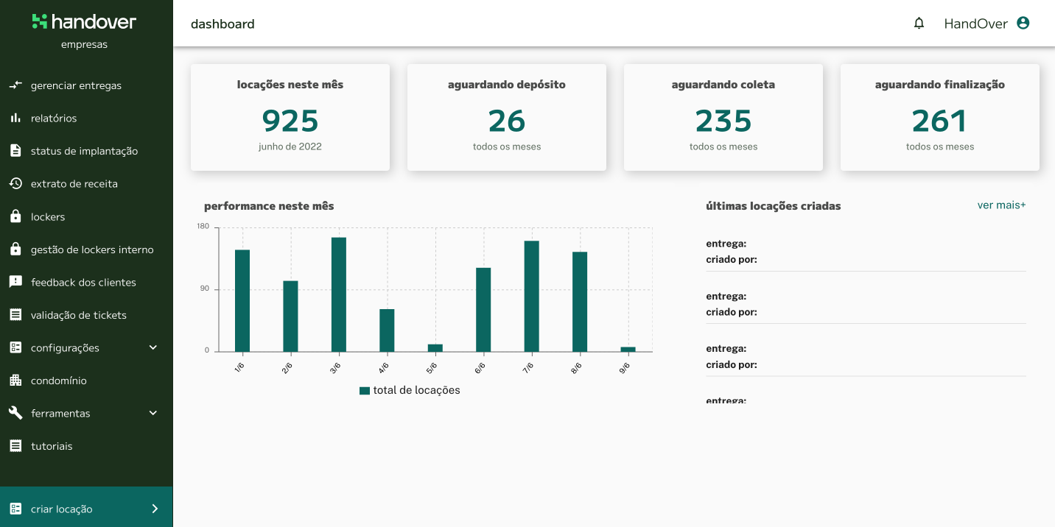Click the ver mais+ link
The width and height of the screenshot is (1055, 527).
click(1001, 205)
